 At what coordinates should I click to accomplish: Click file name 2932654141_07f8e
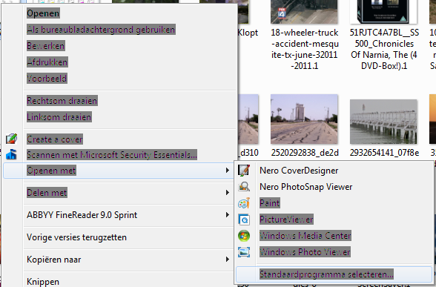point(384,153)
